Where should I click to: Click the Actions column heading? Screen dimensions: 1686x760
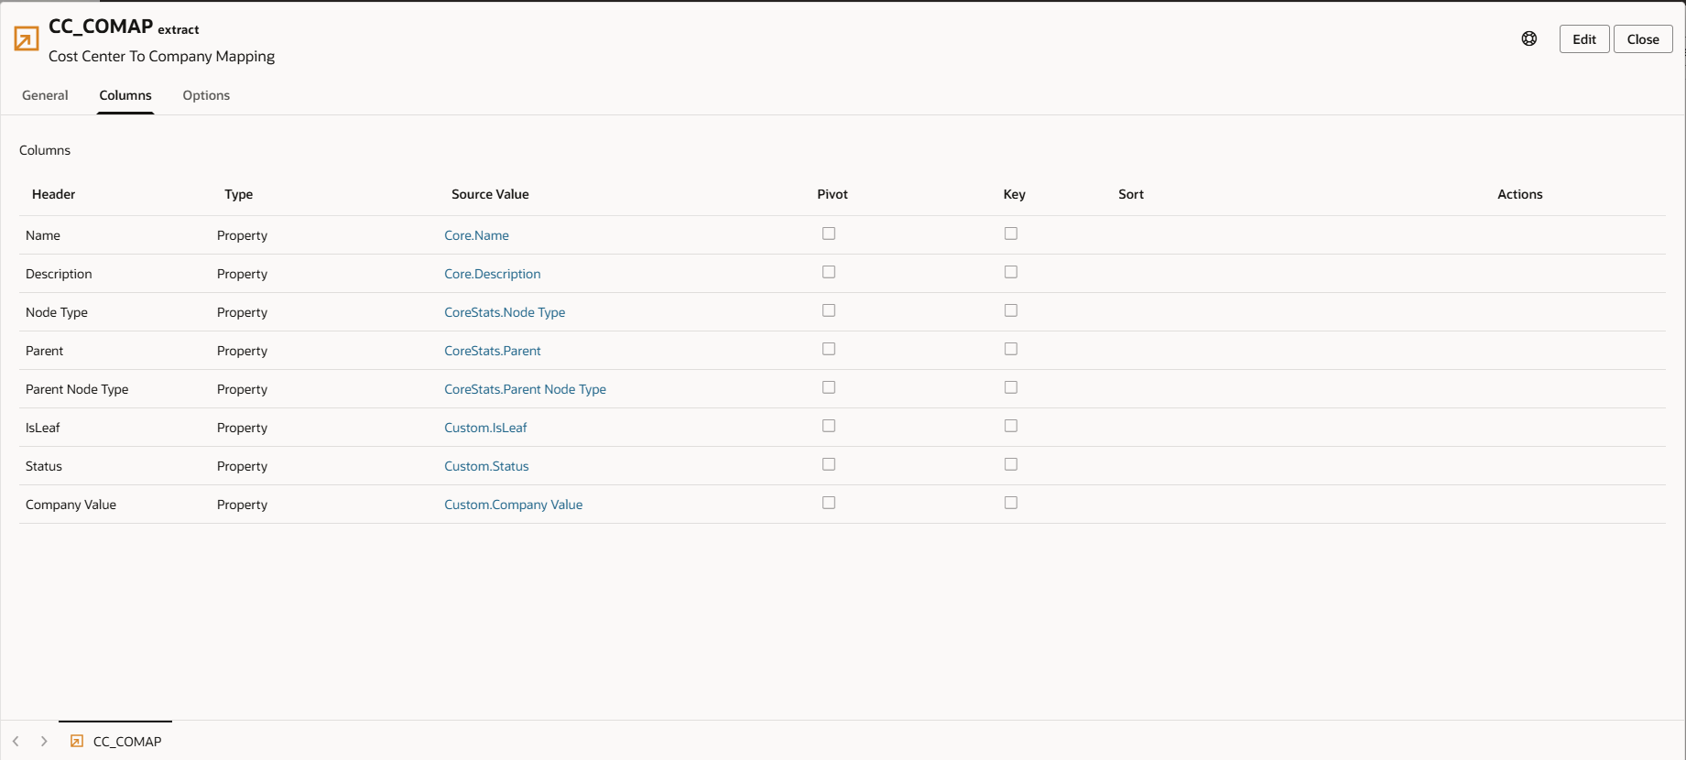tap(1520, 194)
